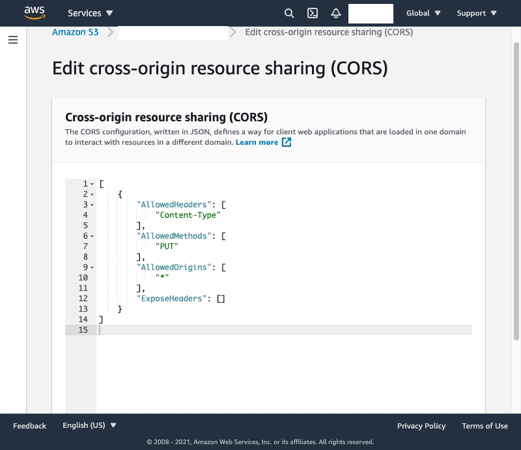
Task: Click the "AllowedMethods" key text
Action: [174, 236]
